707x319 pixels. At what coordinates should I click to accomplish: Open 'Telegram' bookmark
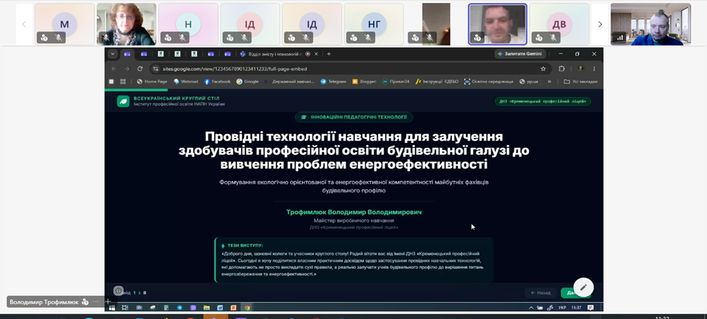tap(333, 82)
